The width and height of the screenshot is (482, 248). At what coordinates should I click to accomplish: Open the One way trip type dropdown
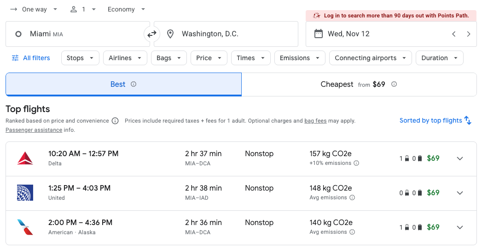click(34, 9)
